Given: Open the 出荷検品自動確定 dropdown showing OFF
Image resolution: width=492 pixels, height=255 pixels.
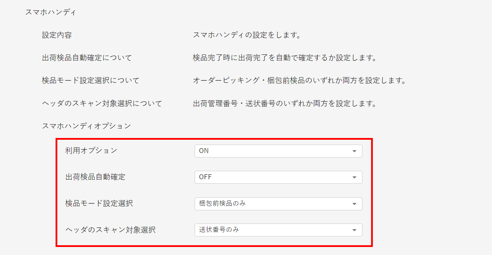Looking at the screenshot, I should (x=278, y=177).
